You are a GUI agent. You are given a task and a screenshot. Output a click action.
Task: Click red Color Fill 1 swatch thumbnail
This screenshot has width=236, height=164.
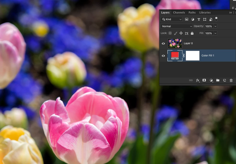pyautogui.click(x=175, y=56)
